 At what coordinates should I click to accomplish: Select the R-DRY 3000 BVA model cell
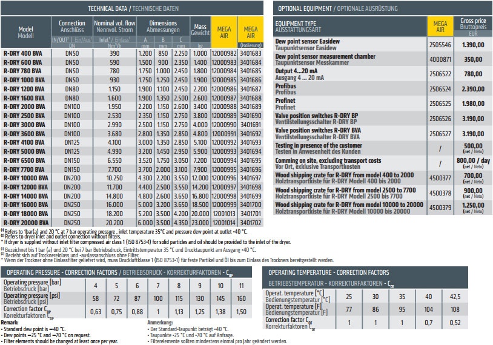[24, 125]
